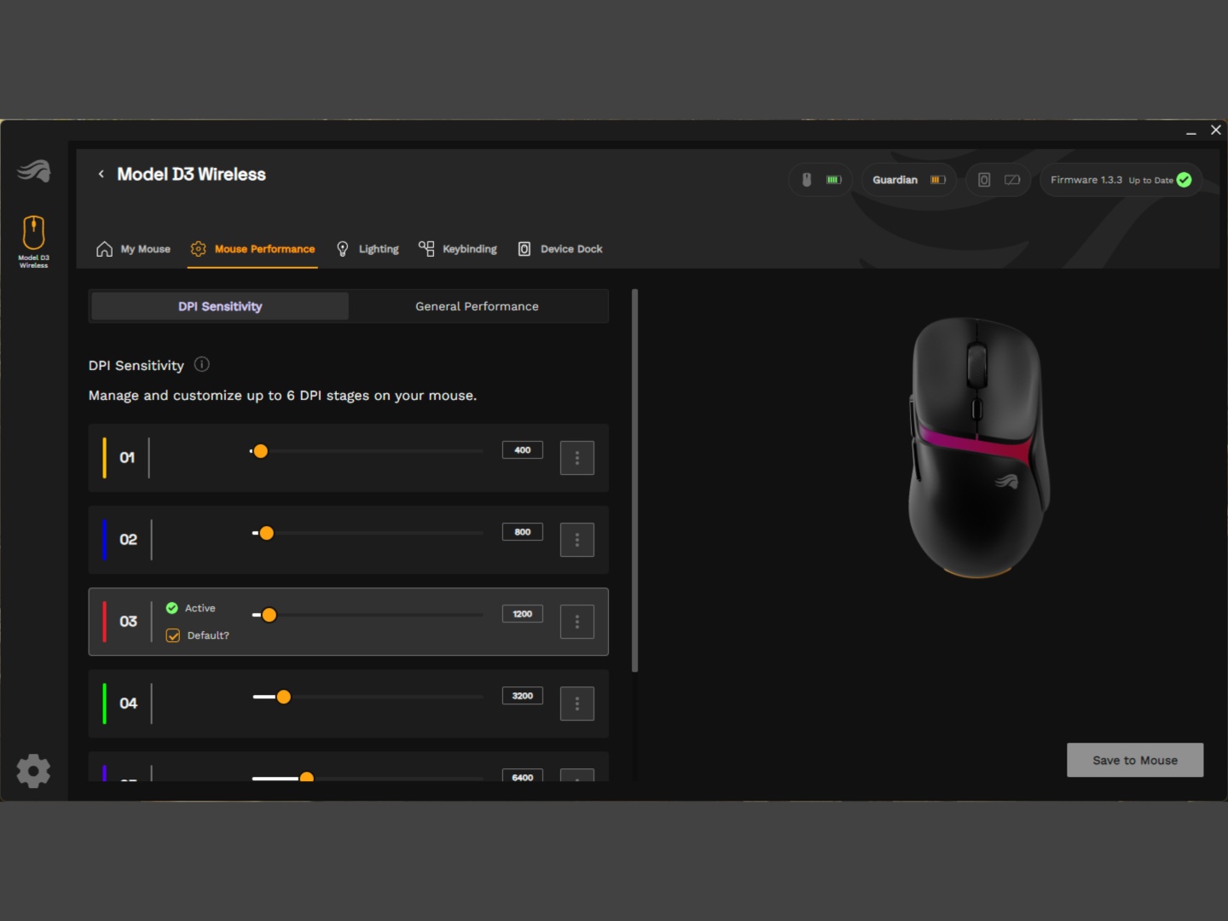Click the Glorious logo in the sidebar

pos(34,171)
